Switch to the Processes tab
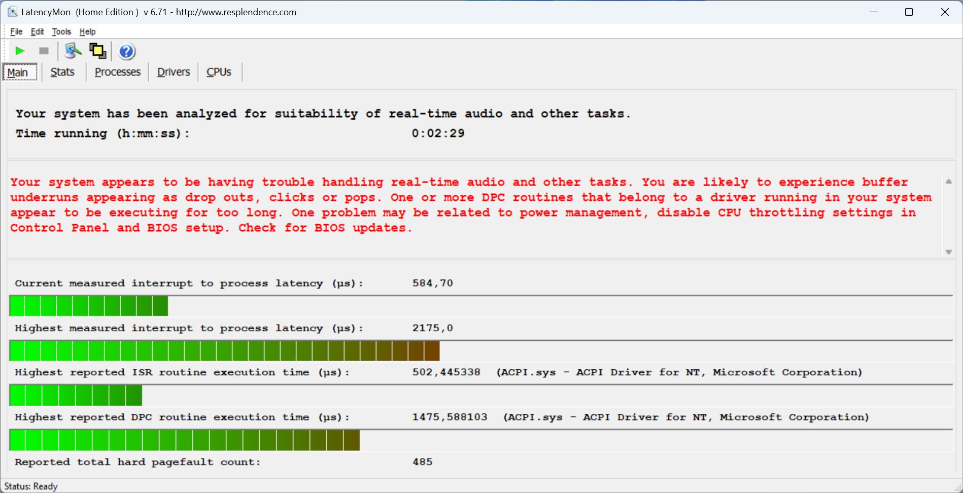 click(118, 72)
